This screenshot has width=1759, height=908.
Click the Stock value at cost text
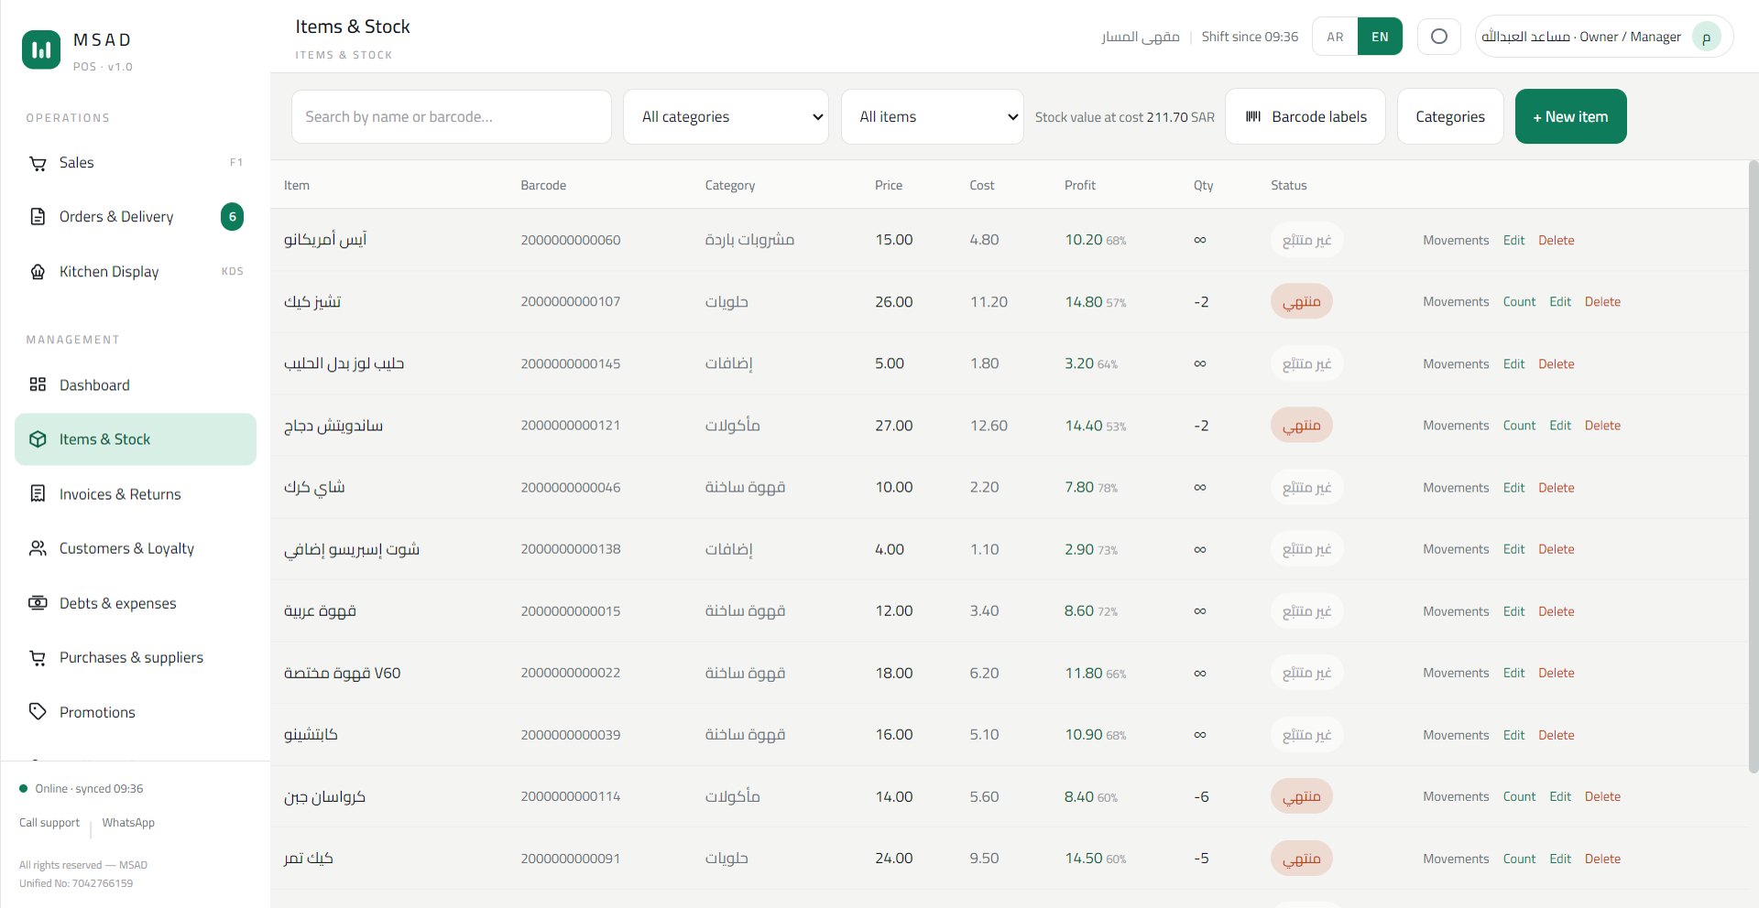pos(1125,117)
